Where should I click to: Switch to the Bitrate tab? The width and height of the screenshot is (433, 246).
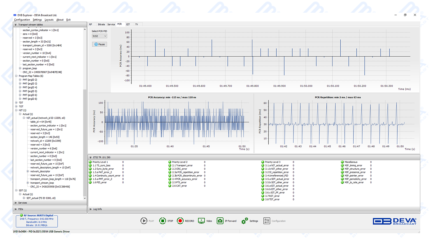(101, 25)
